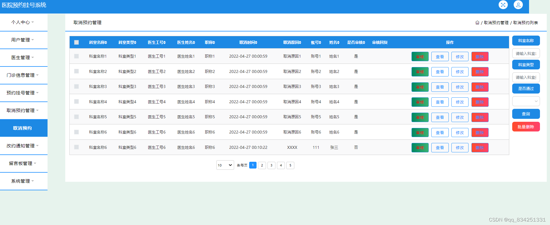The image size is (550, 225).
Task: Select checkbox for row with 账号6
Action: tap(76, 132)
